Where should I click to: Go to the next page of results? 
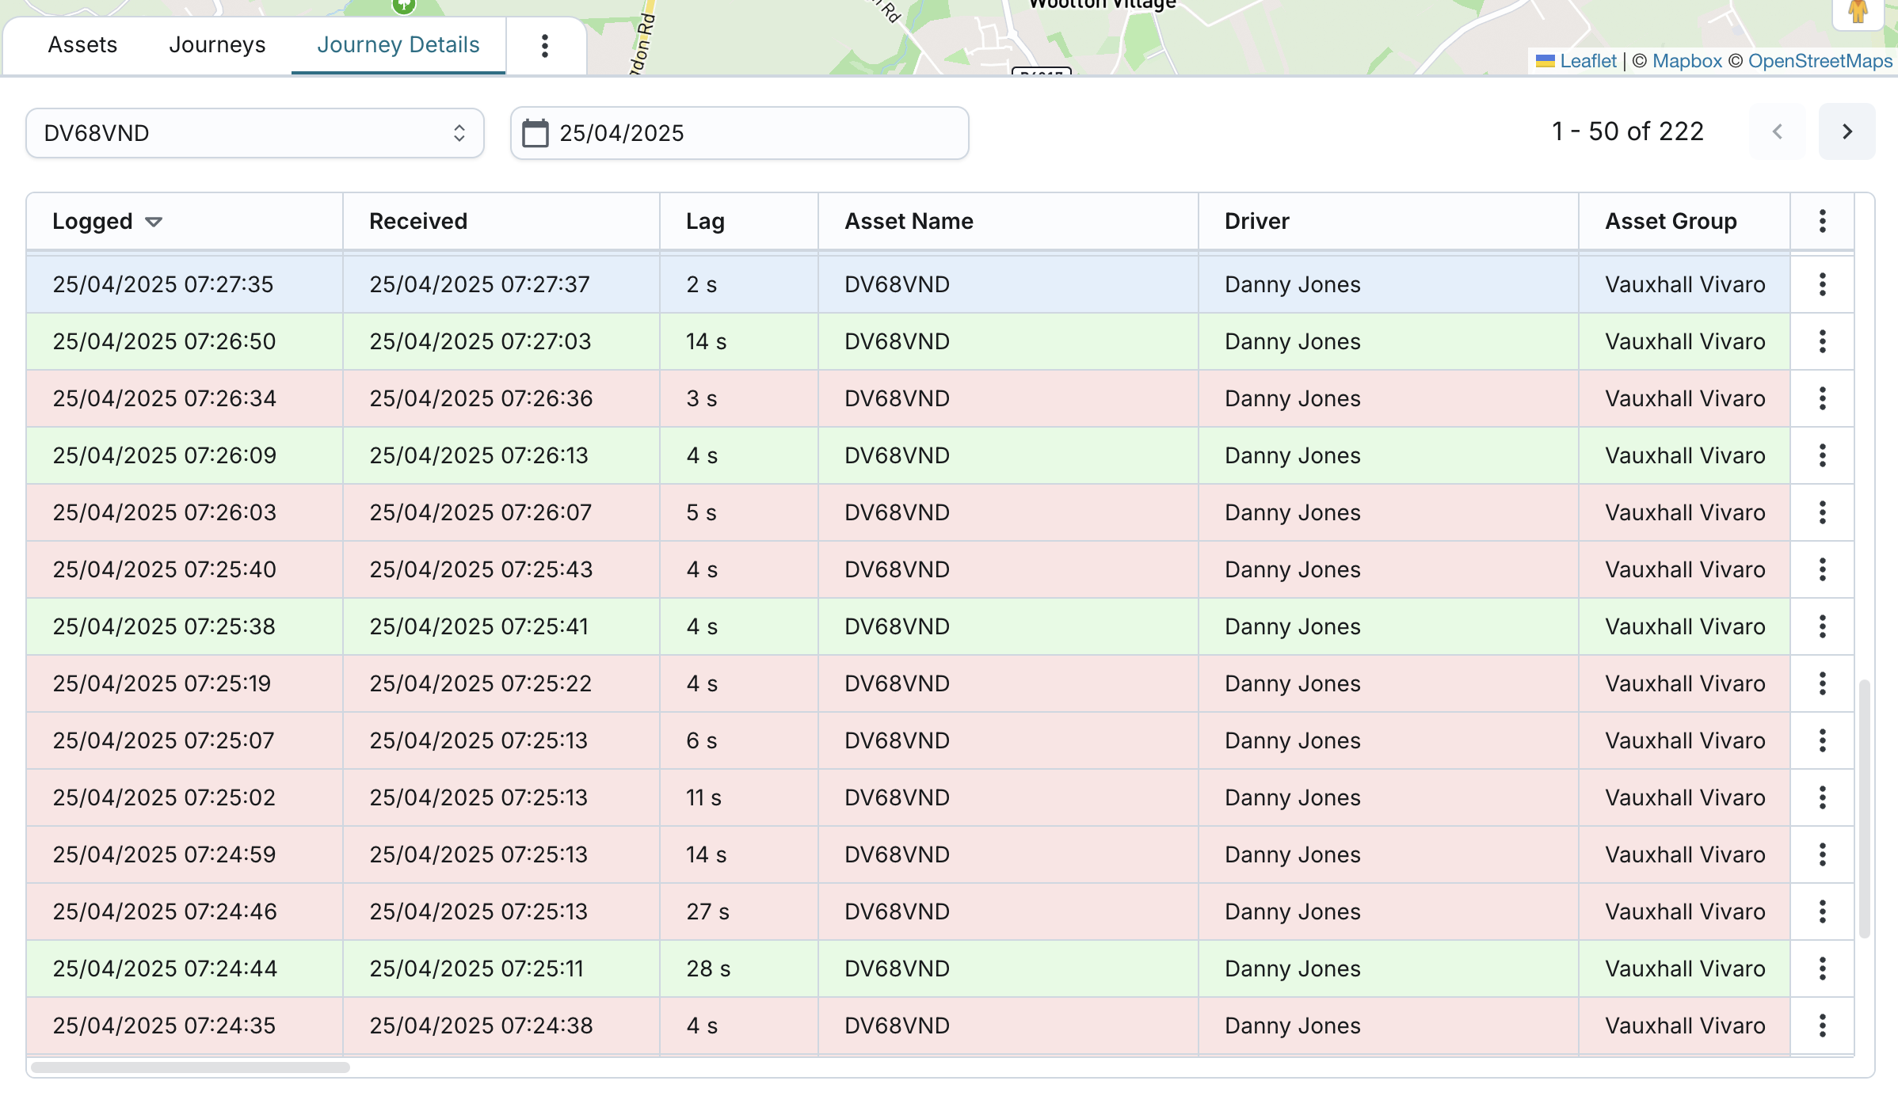[x=1847, y=131]
